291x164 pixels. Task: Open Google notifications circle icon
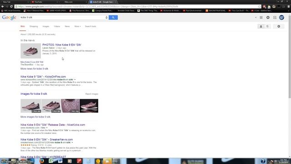[x=268, y=17]
